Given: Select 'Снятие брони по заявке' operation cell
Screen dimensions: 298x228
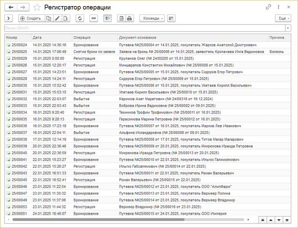Looking at the screenshot, I should [94, 52].
